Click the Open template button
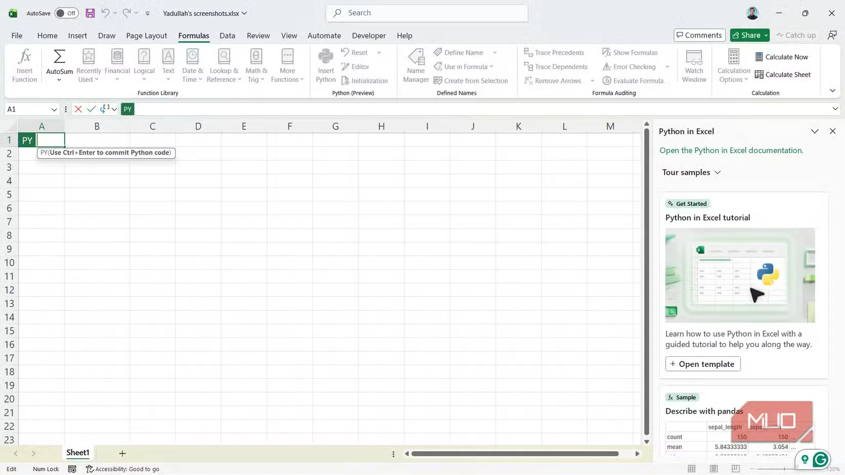Image resolution: width=845 pixels, height=475 pixels. pyautogui.click(x=702, y=363)
